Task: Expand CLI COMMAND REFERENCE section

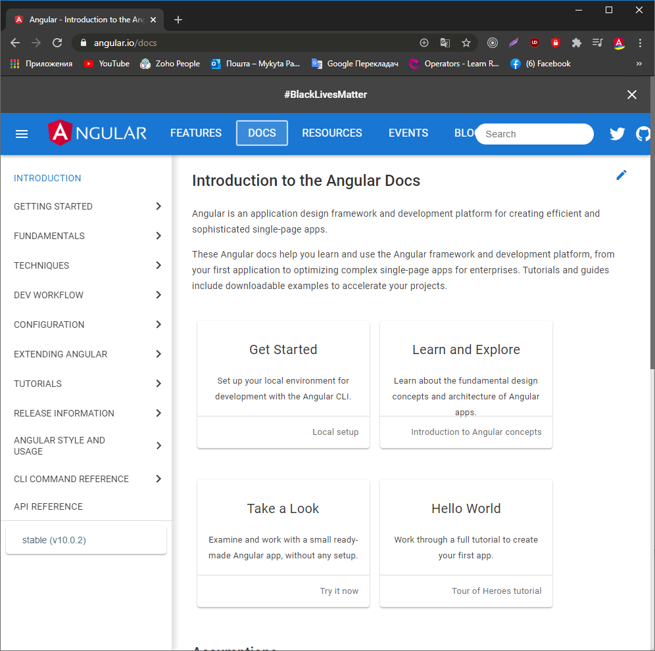Action: [86, 479]
